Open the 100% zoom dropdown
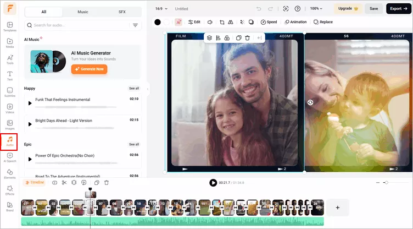The image size is (413, 229). 316,9
